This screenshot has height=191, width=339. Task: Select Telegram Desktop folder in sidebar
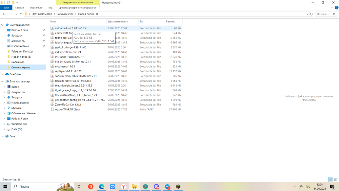coord(22,51)
